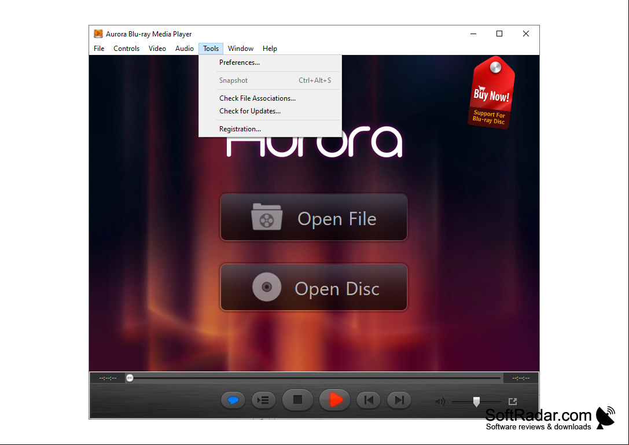Click the blue speech bubble share icon
This screenshot has height=445, width=629.
pos(233,400)
